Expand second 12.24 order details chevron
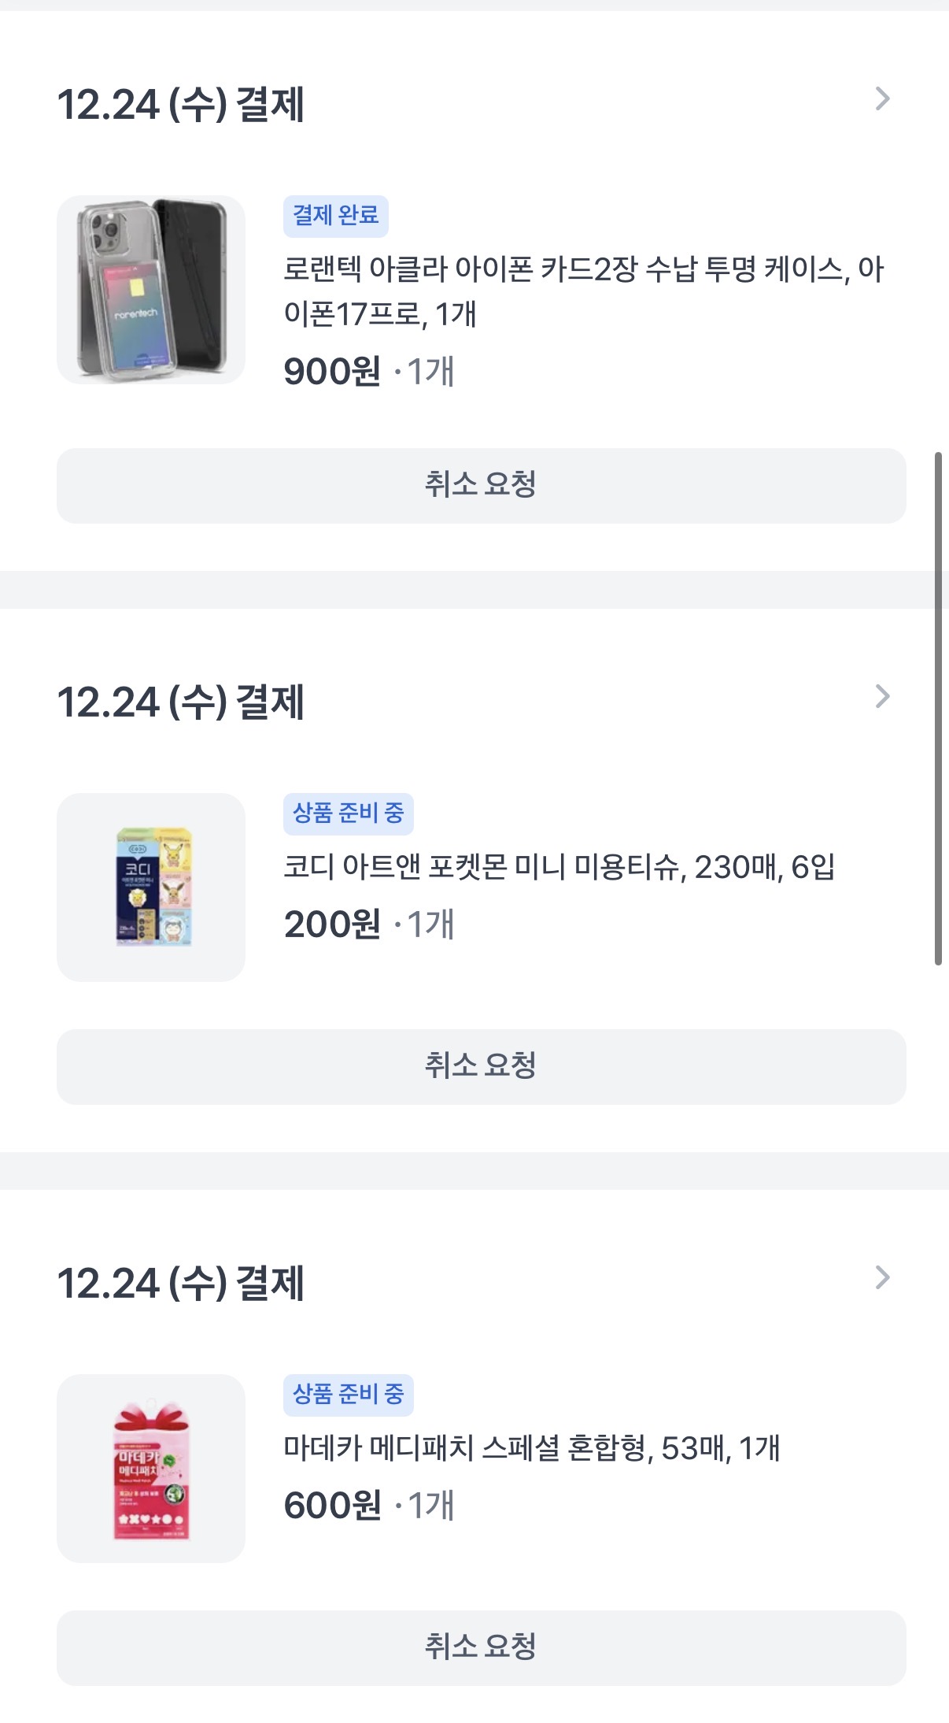The height and width of the screenshot is (1723, 949). (x=882, y=696)
